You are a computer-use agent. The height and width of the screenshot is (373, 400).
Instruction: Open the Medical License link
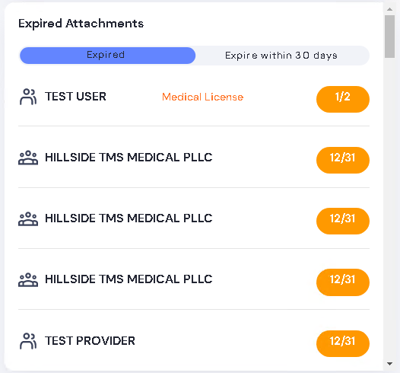(x=203, y=97)
